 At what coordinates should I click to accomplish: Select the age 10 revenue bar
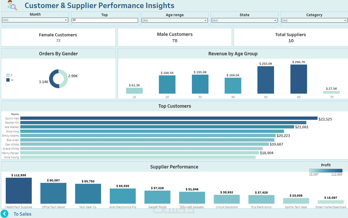pos(134,90)
